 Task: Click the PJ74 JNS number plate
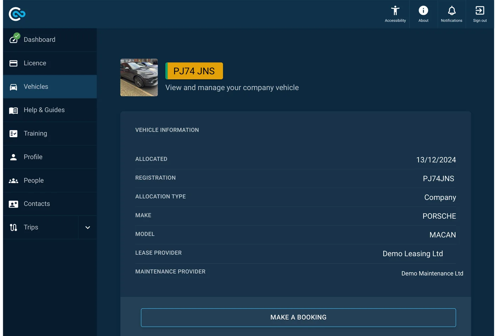[194, 71]
